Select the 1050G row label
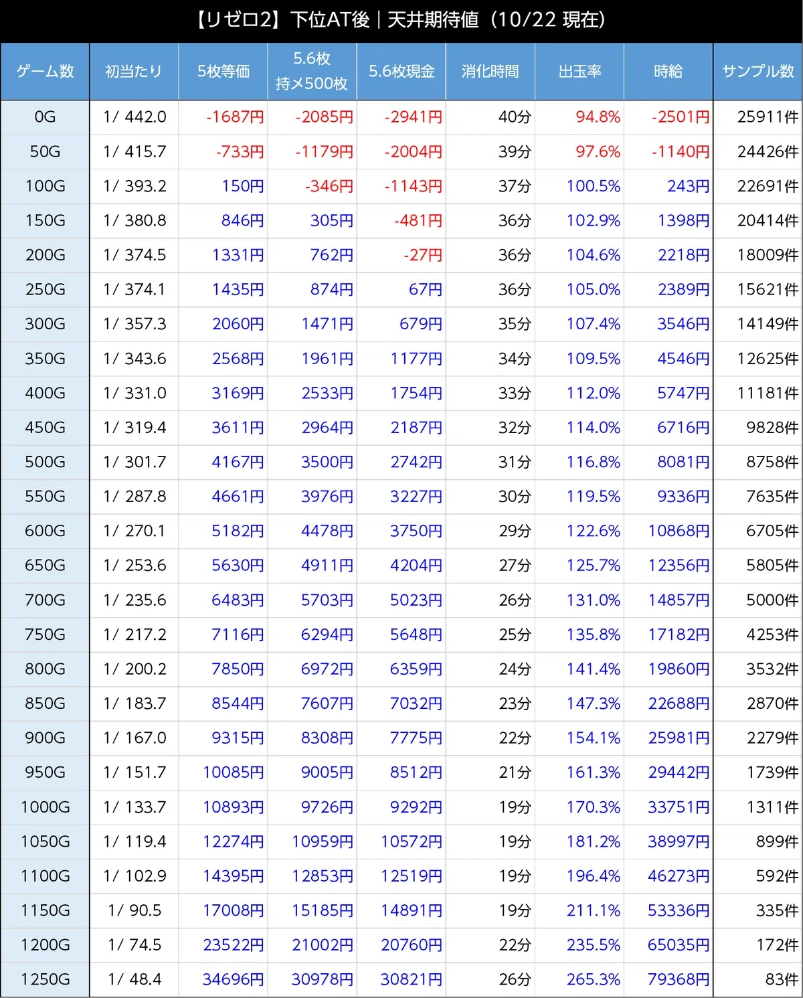 coord(45,841)
